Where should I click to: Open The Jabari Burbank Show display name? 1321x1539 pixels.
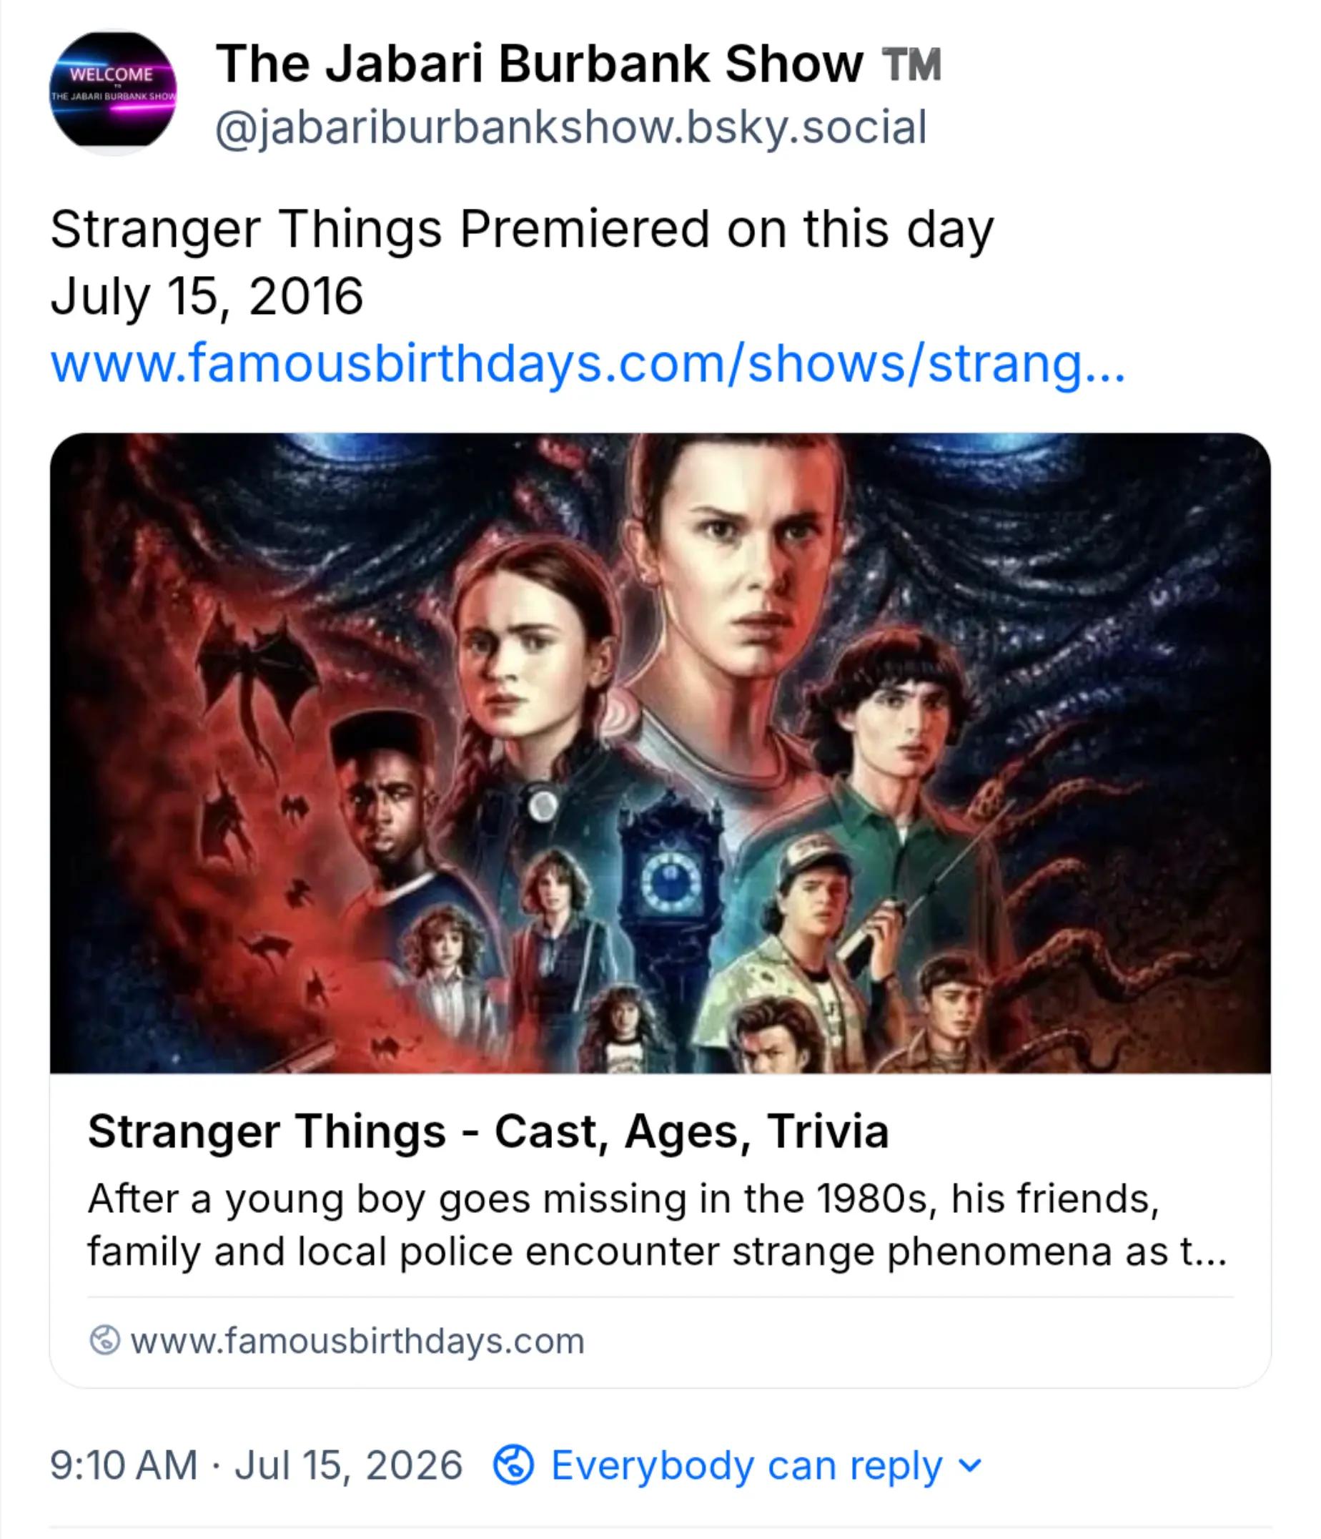click(x=540, y=64)
